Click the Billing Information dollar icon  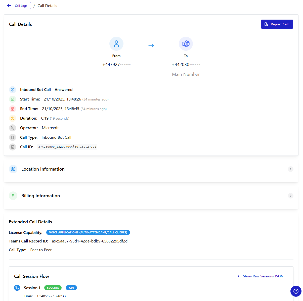point(13,196)
